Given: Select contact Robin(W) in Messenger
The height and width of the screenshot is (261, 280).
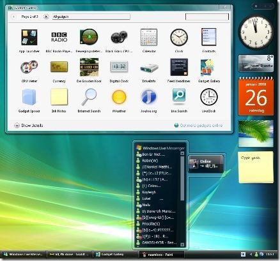Looking at the screenshot, I should [150, 161].
